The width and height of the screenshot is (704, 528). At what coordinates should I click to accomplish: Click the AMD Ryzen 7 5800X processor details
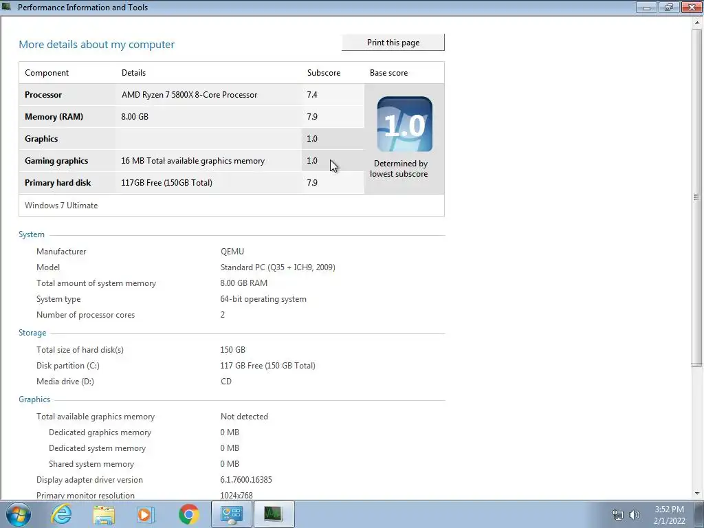[190, 95]
